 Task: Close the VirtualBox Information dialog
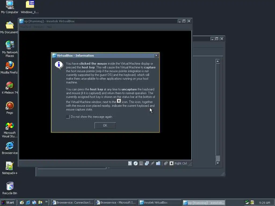click(x=156, y=56)
